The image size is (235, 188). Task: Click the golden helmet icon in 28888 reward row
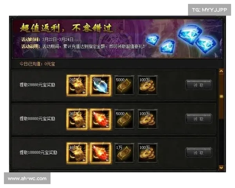pyautogui.click(x=77, y=85)
